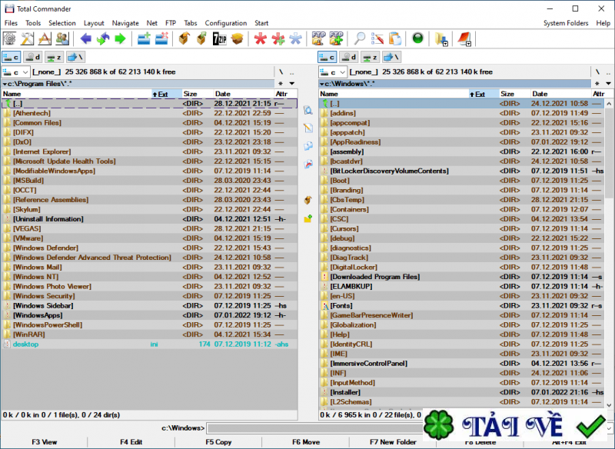The height and width of the screenshot is (449, 615).
Task: Open the right panel drive dropdown
Action: (333, 72)
